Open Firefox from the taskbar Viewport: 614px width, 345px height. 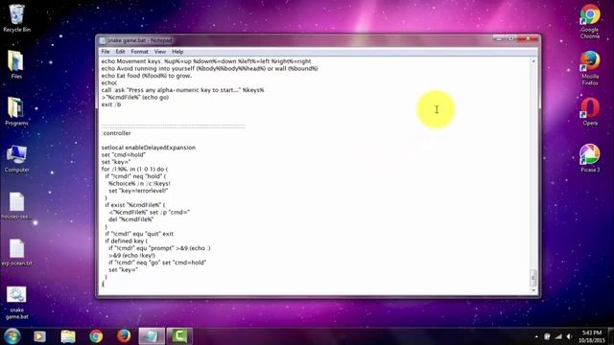click(x=124, y=336)
